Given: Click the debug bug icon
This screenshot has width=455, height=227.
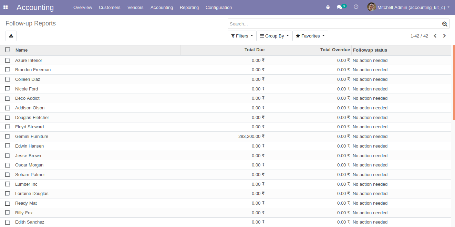Looking at the screenshot, I should tap(328, 7).
